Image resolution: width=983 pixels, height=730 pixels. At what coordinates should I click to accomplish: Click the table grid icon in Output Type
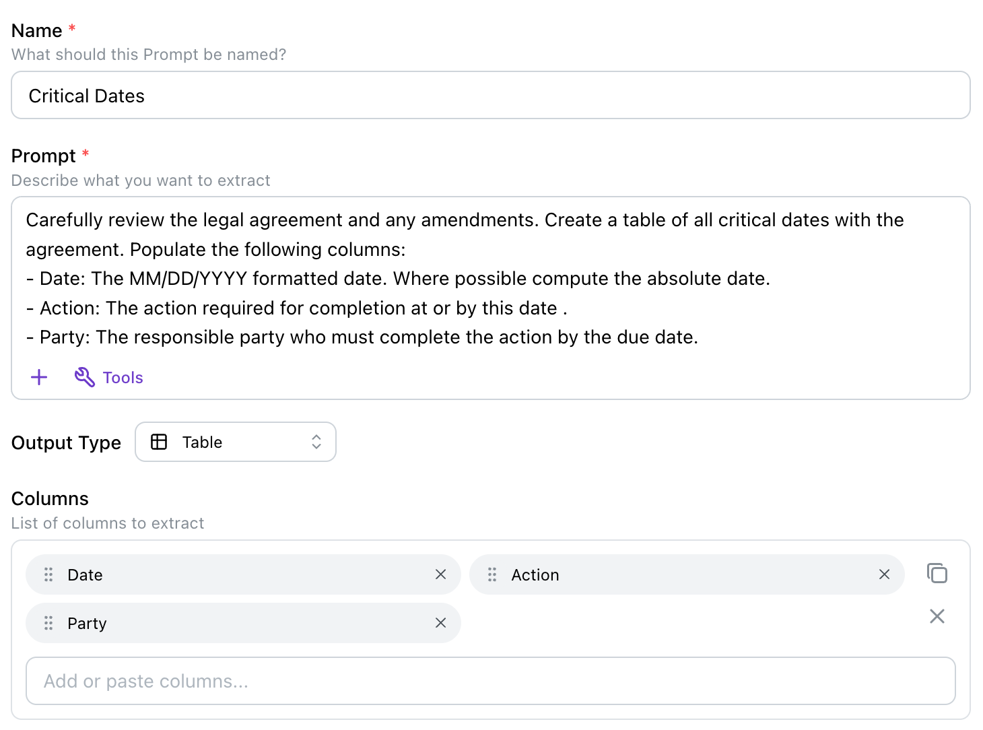(159, 442)
